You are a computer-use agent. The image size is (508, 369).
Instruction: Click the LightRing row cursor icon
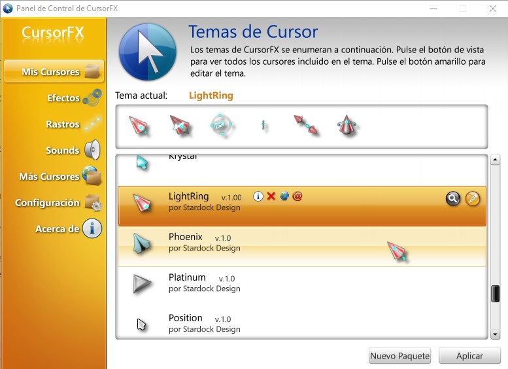[143, 203]
